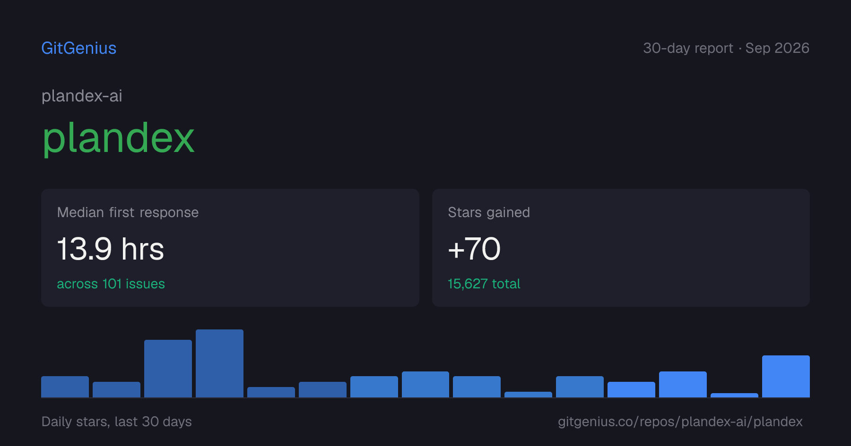Click the Median first response heading

[x=128, y=212]
